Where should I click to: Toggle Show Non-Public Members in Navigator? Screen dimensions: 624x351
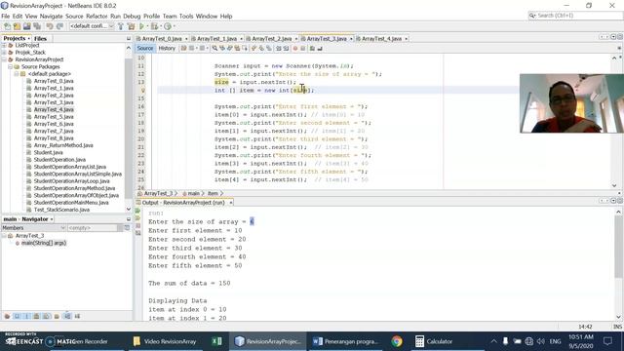point(36,316)
